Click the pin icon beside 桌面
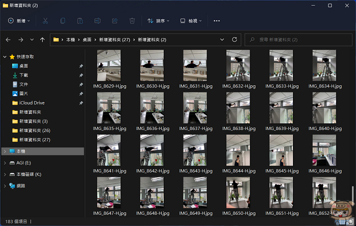Image resolution: width=356 pixels, height=226 pixels. click(x=81, y=66)
